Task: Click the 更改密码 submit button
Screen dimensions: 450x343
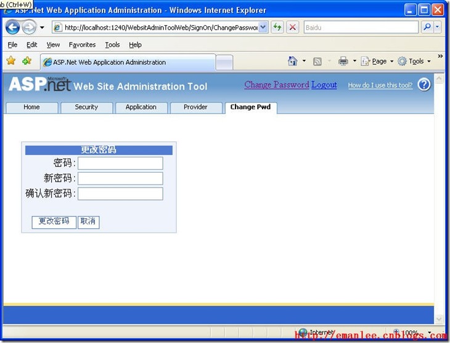Action: [54, 222]
